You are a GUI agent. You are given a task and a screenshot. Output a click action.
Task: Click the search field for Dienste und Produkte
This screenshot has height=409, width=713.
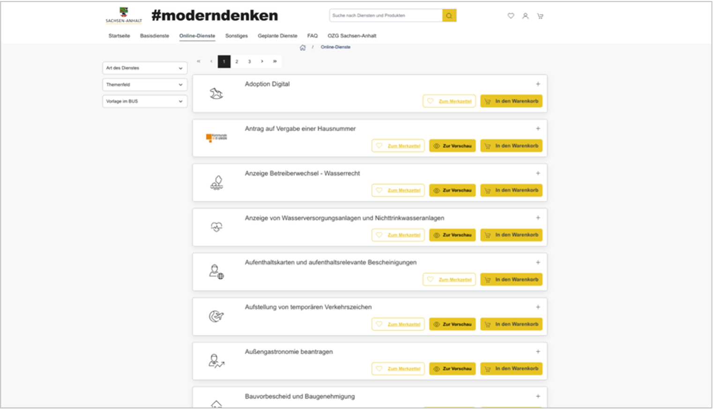click(x=386, y=15)
